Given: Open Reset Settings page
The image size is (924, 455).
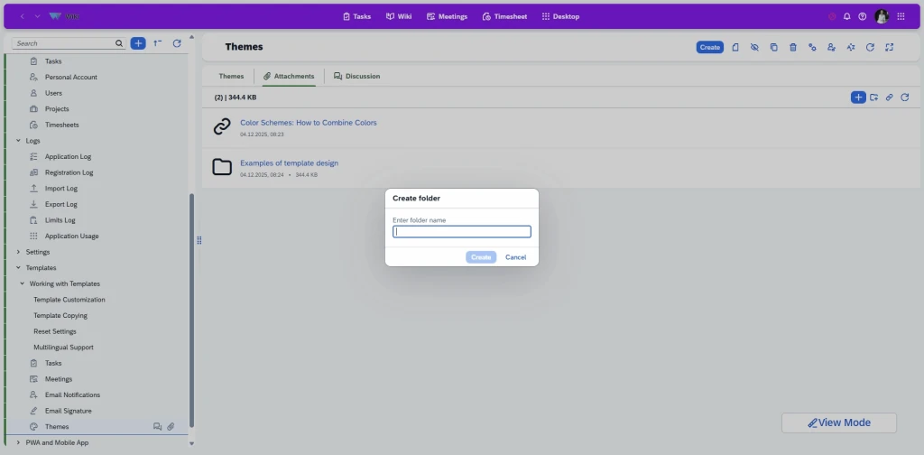Looking at the screenshot, I should coord(55,332).
